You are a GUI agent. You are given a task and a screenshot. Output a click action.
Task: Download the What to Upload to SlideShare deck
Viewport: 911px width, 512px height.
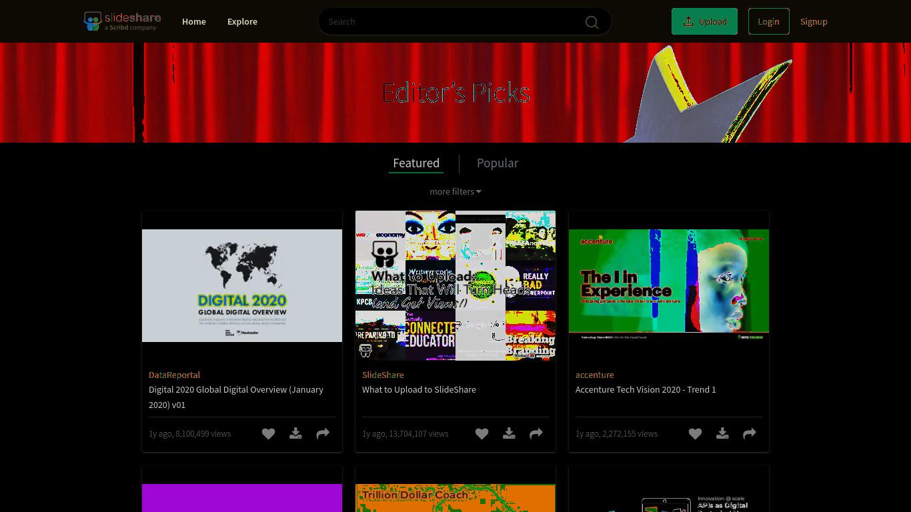(509, 434)
